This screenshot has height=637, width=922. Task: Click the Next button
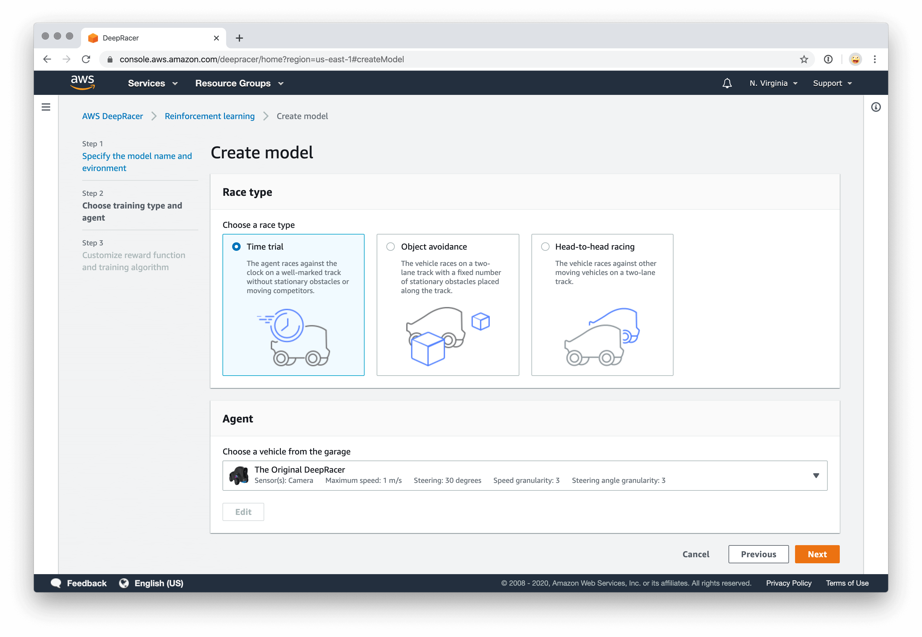(817, 554)
